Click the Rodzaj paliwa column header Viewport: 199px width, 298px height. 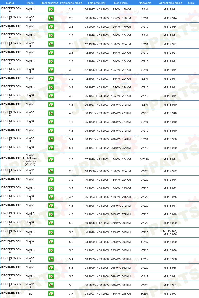pyautogui.click(x=49, y=3)
